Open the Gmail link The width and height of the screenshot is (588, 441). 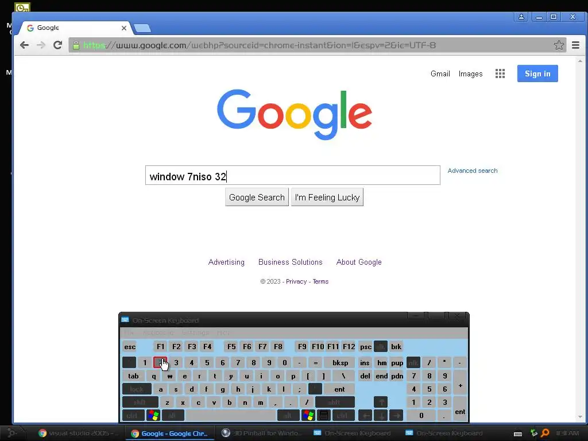click(x=440, y=74)
